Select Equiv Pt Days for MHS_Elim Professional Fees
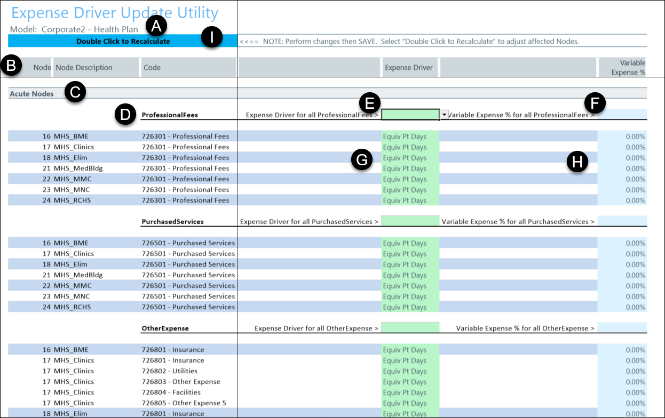 point(410,157)
